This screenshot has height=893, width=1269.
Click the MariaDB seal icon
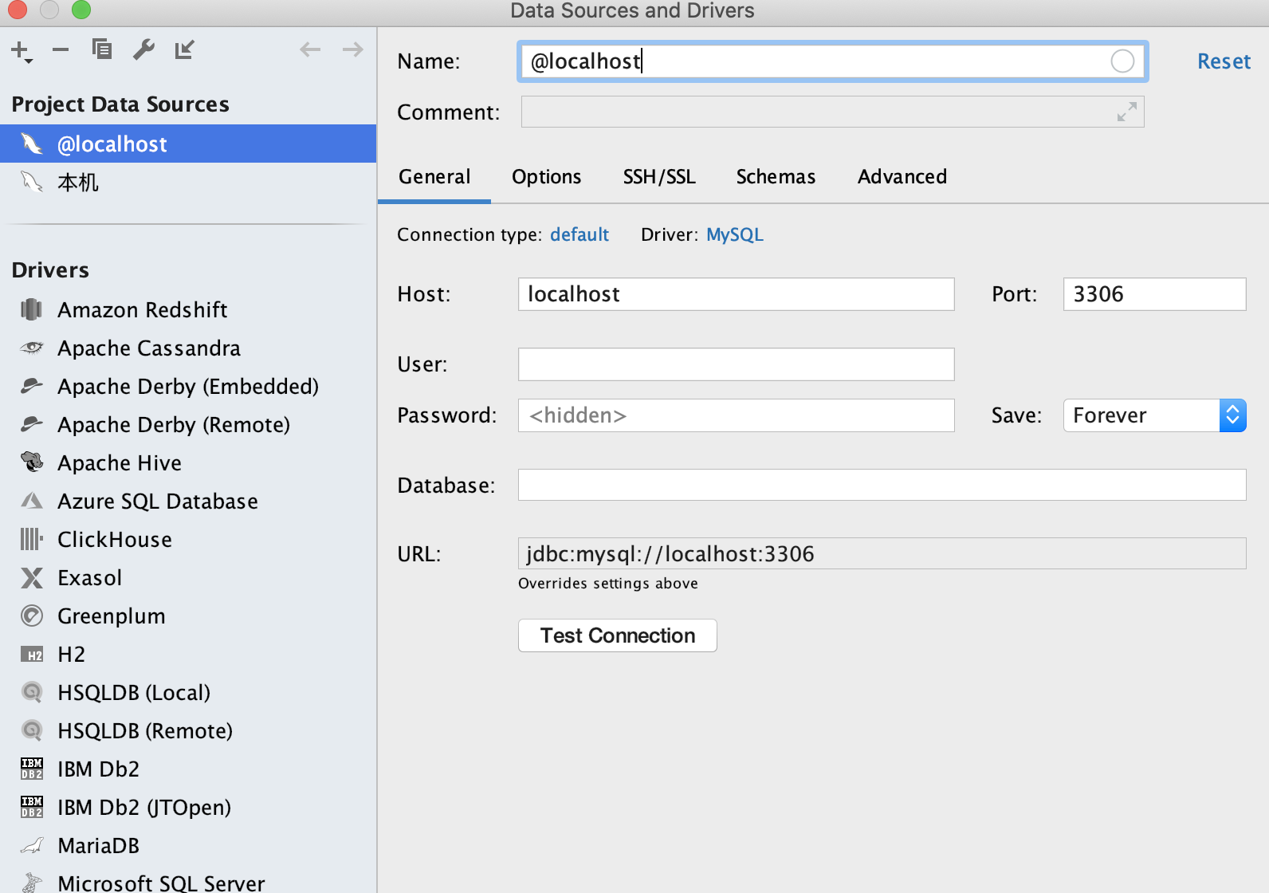click(32, 845)
